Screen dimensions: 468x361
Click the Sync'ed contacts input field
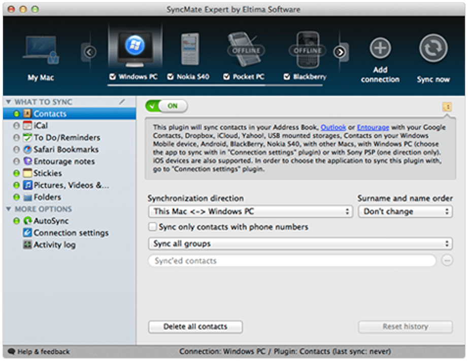point(292,261)
